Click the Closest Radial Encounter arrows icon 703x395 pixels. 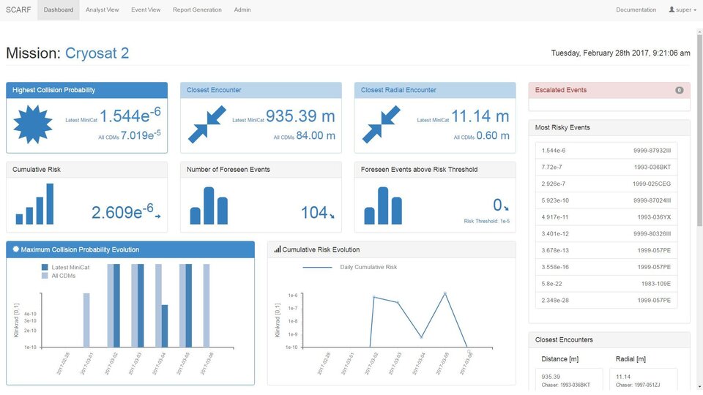381,124
